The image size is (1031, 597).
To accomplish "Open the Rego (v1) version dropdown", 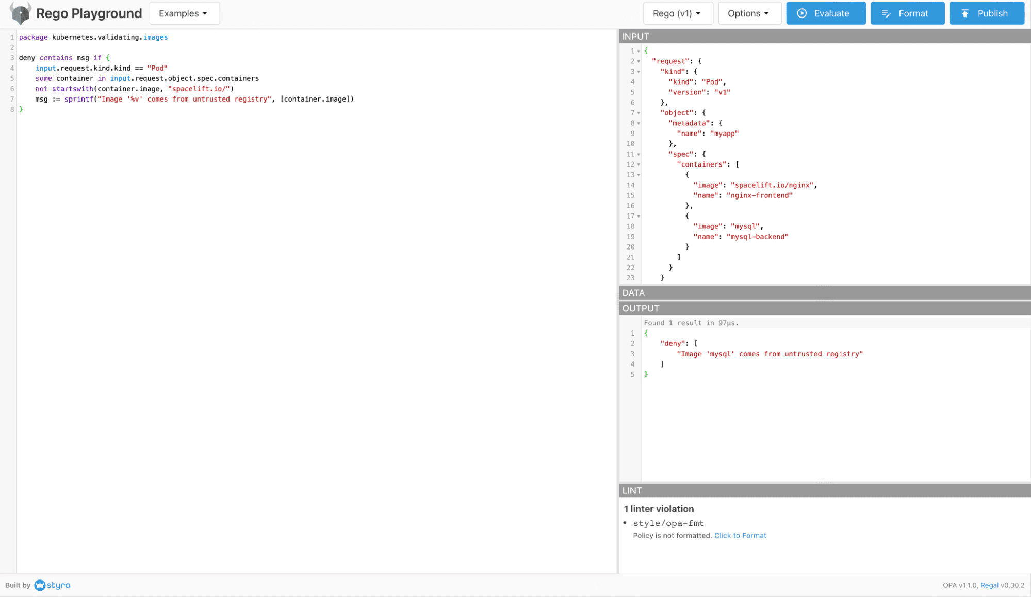I will coord(677,13).
